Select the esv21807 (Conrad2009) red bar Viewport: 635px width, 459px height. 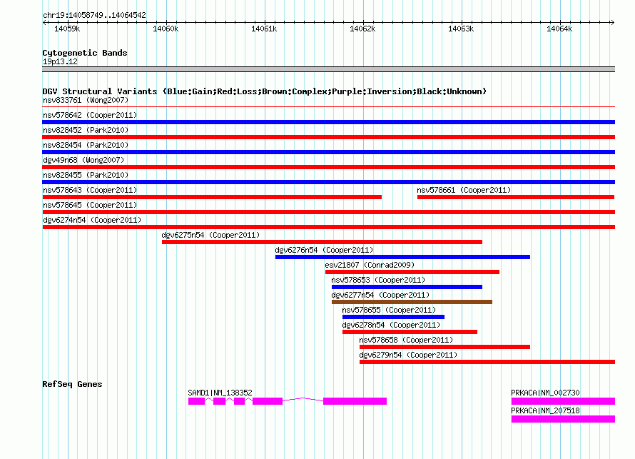(x=412, y=272)
